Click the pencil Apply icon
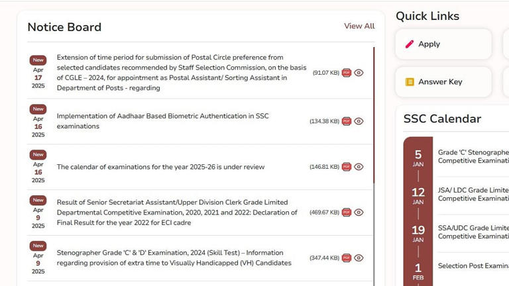Image resolution: width=509 pixels, height=286 pixels. pyautogui.click(x=410, y=44)
